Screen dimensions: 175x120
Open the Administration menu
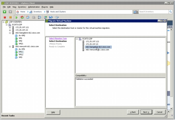(x=34, y=7)
